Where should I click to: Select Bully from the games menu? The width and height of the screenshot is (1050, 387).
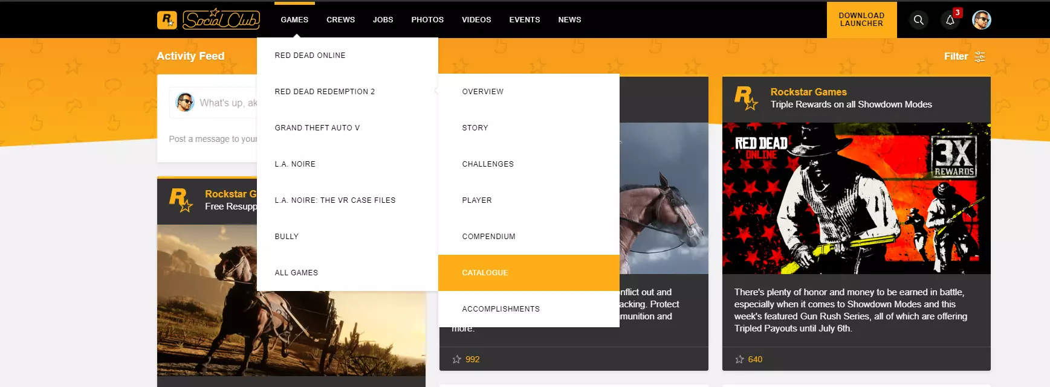tap(348, 237)
